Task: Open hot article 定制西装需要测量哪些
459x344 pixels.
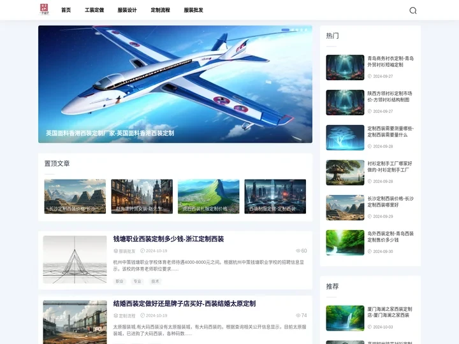Action: pyautogui.click(x=391, y=132)
